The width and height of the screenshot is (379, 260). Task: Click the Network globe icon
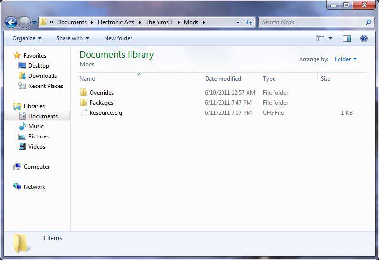point(17,186)
